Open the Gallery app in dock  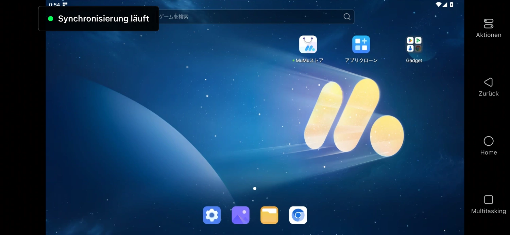coord(241,215)
